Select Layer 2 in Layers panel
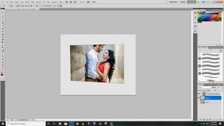This screenshot has width=224, height=126. tap(211, 102)
